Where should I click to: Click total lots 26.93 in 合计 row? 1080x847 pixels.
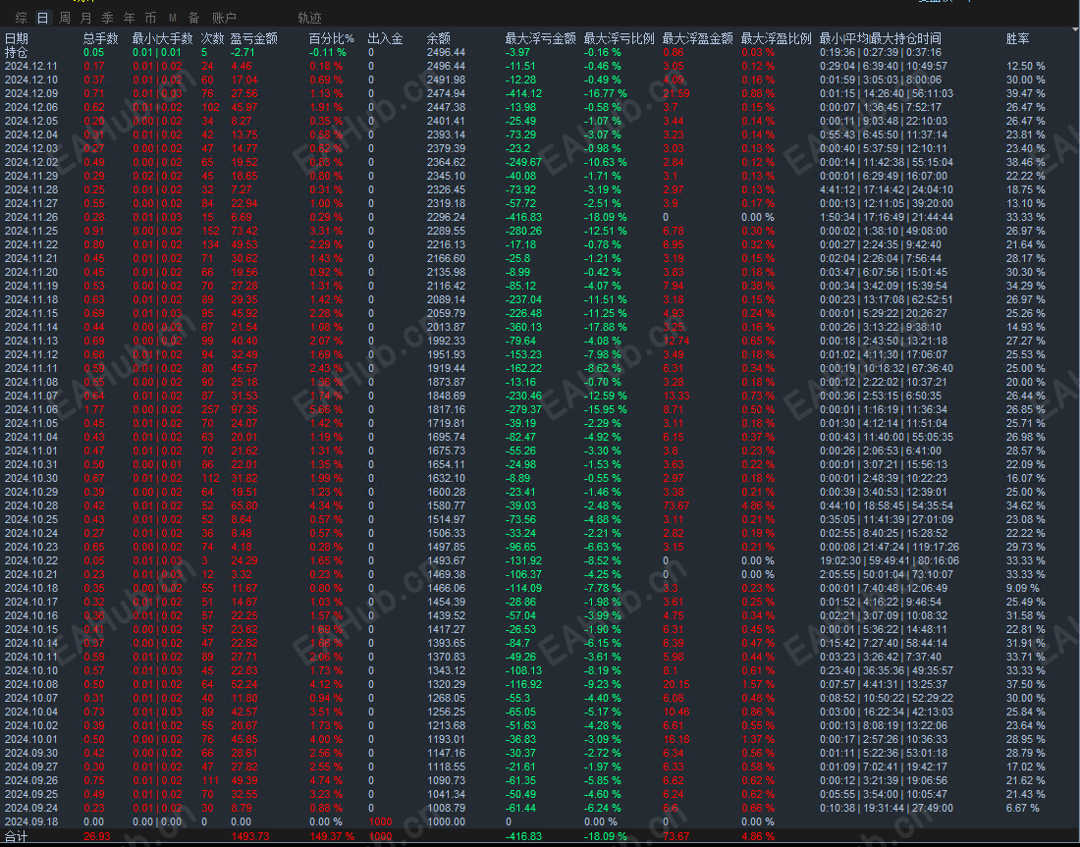pos(96,836)
